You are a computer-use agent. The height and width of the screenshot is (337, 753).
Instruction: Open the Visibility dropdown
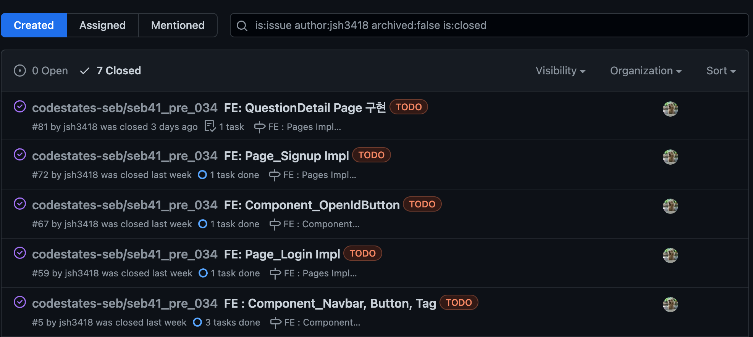point(560,71)
